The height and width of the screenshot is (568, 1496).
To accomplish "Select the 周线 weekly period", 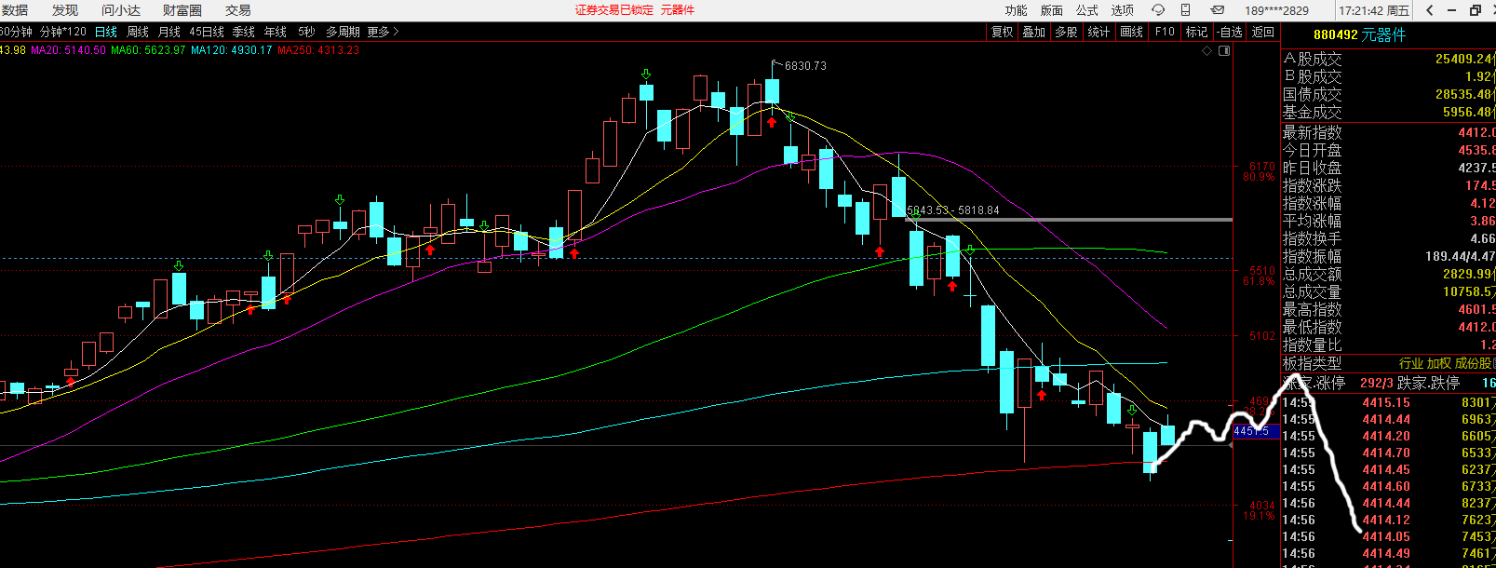I will (x=138, y=32).
